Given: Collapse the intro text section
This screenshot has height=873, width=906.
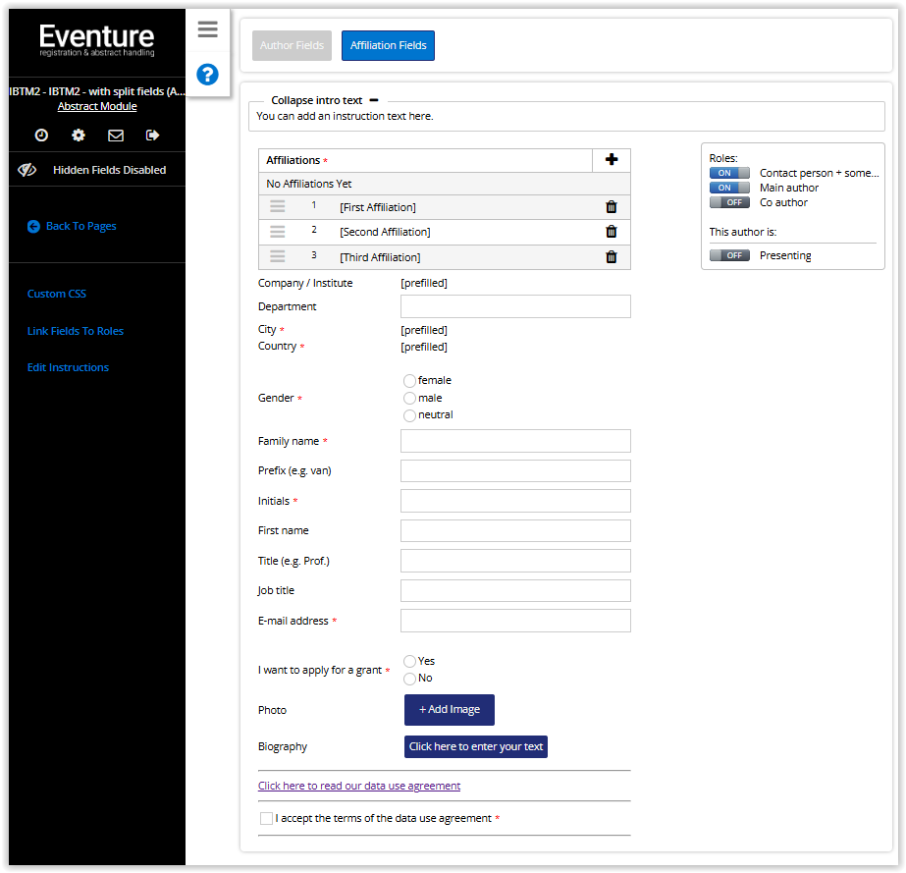Looking at the screenshot, I should click(374, 100).
